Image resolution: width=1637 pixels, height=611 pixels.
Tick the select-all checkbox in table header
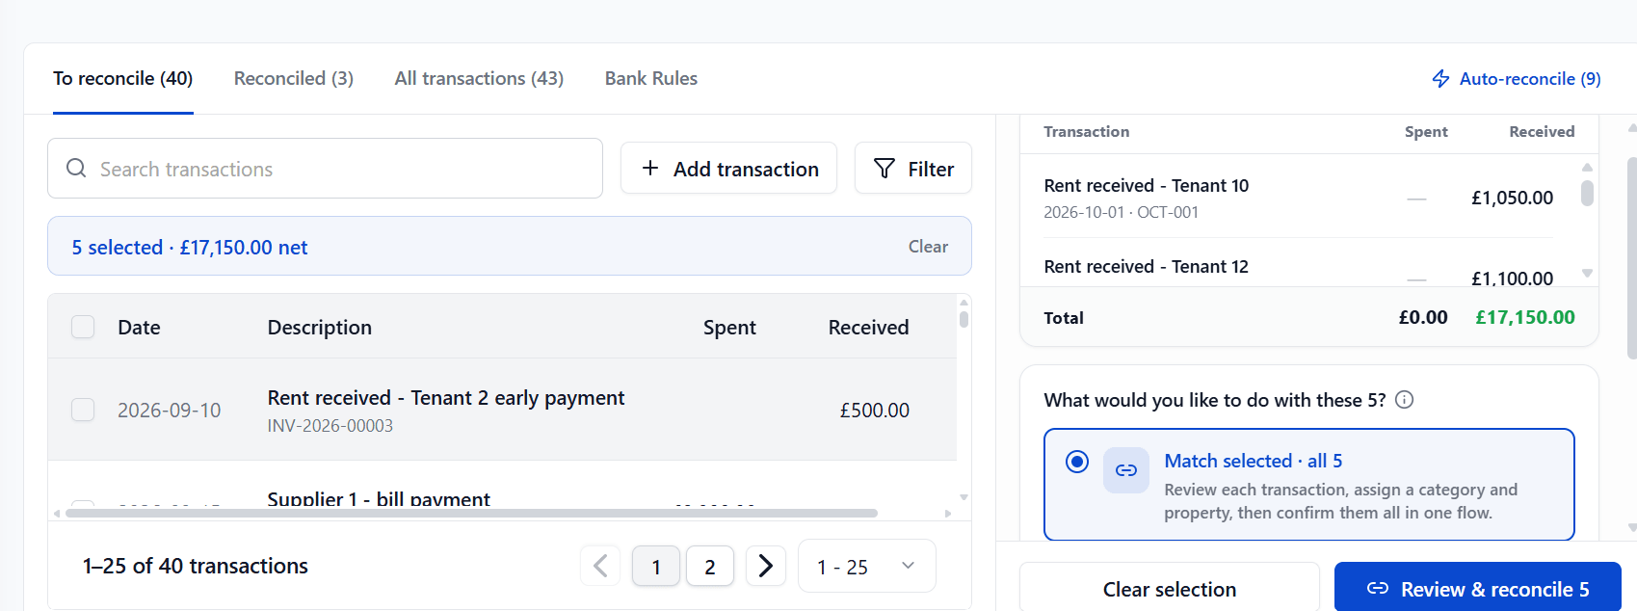[83, 327]
